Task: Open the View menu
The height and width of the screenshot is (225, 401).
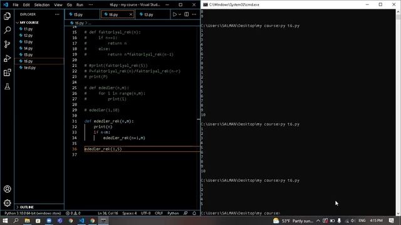Action: pos(58,5)
